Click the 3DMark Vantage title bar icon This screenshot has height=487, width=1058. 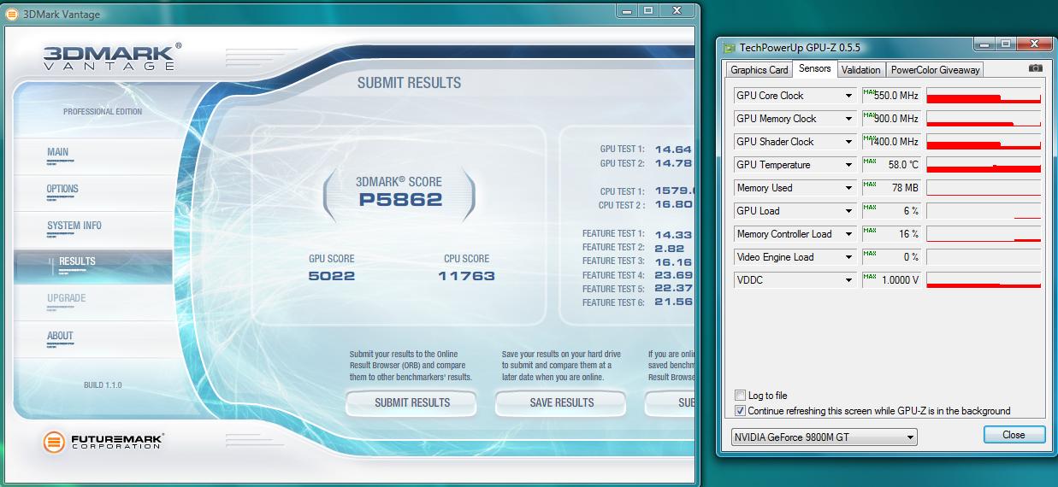(10, 14)
